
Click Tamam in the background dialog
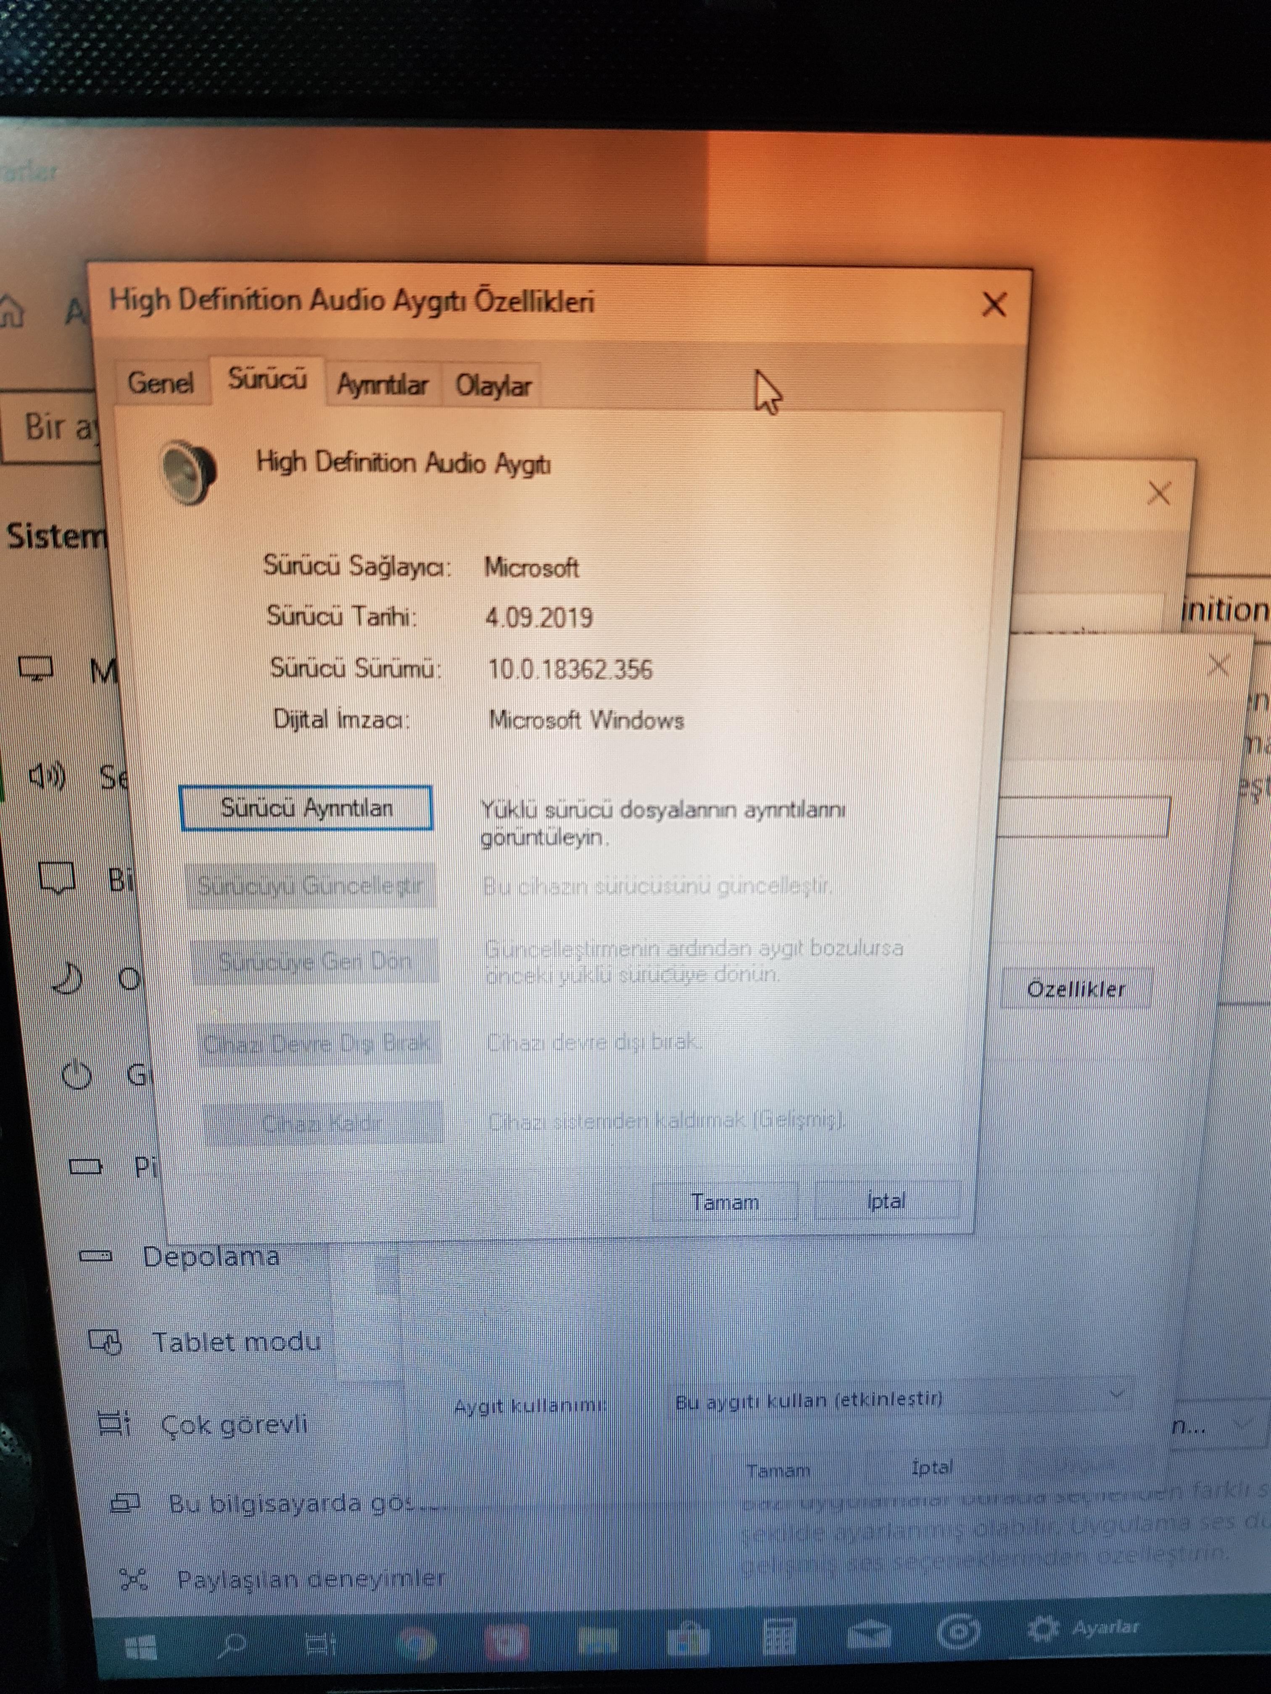click(778, 1470)
